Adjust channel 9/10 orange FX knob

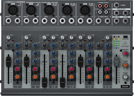click(107, 77)
